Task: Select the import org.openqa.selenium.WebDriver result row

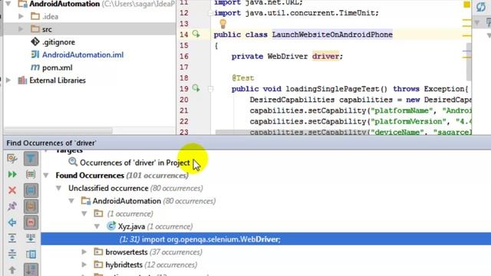Action: pyautogui.click(x=266, y=239)
